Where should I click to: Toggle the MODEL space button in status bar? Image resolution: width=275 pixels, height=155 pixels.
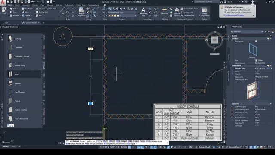[124, 147]
